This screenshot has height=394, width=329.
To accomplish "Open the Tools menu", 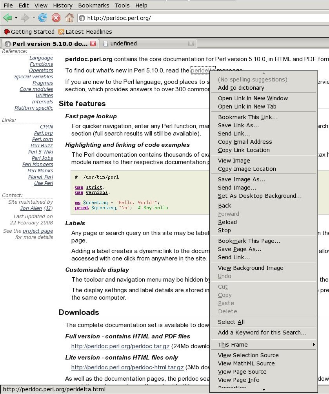I will (x=122, y=5).
